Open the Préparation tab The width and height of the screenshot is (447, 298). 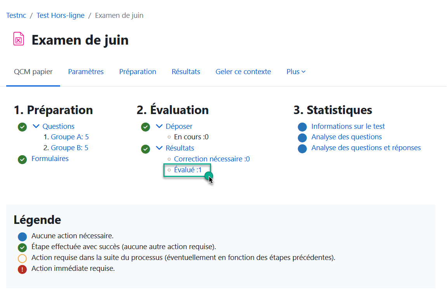point(137,72)
